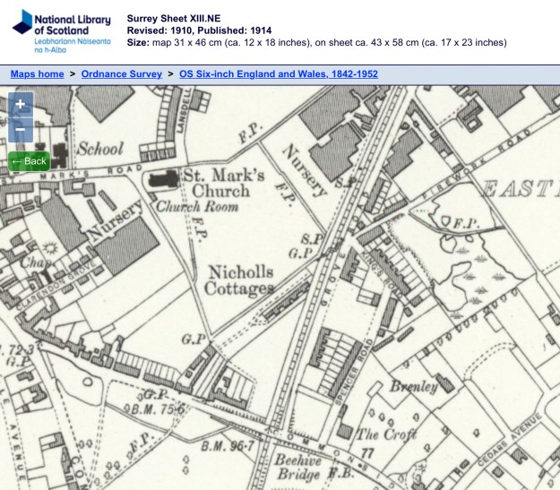Go to the Maps home breadcrumb link
Screen dimensions: 560x490
point(37,74)
